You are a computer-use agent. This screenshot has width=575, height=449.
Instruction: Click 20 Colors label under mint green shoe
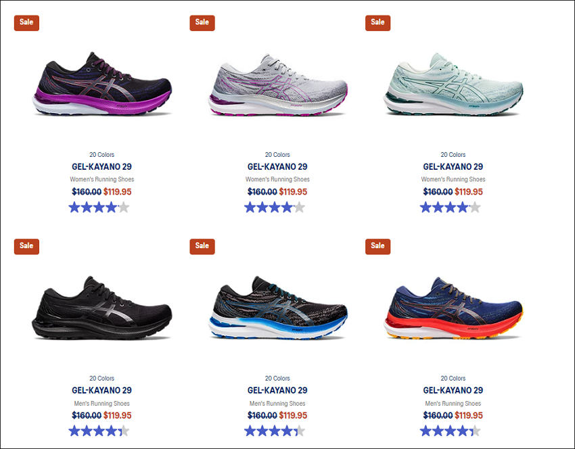[453, 155]
